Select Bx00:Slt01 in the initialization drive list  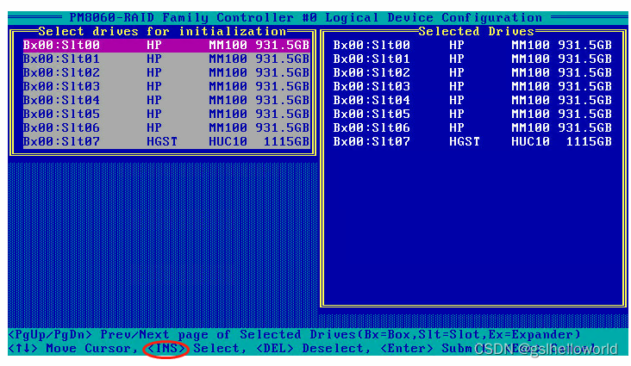click(166, 59)
